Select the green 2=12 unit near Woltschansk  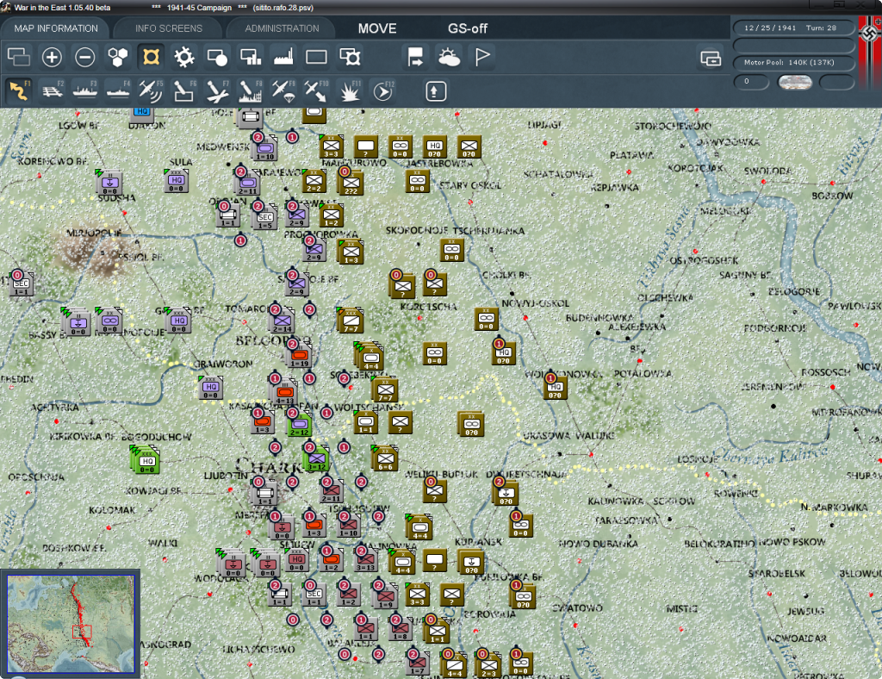[x=300, y=425]
